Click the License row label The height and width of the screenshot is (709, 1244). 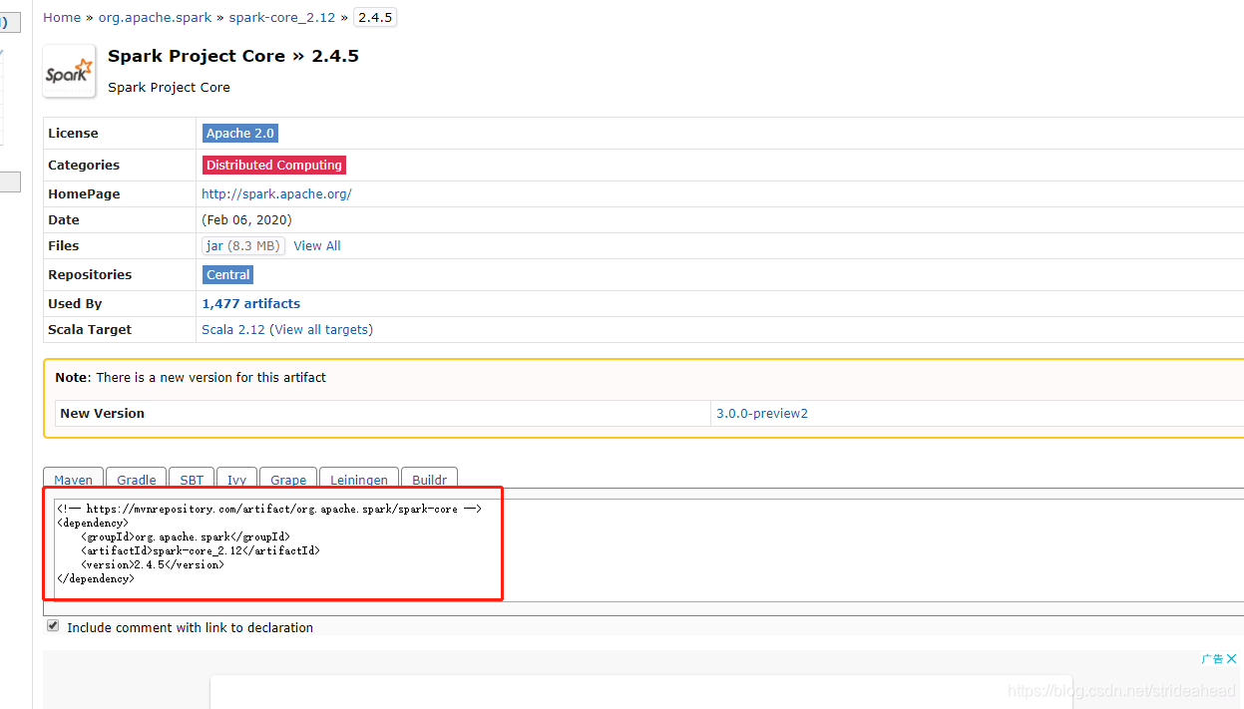tap(73, 133)
